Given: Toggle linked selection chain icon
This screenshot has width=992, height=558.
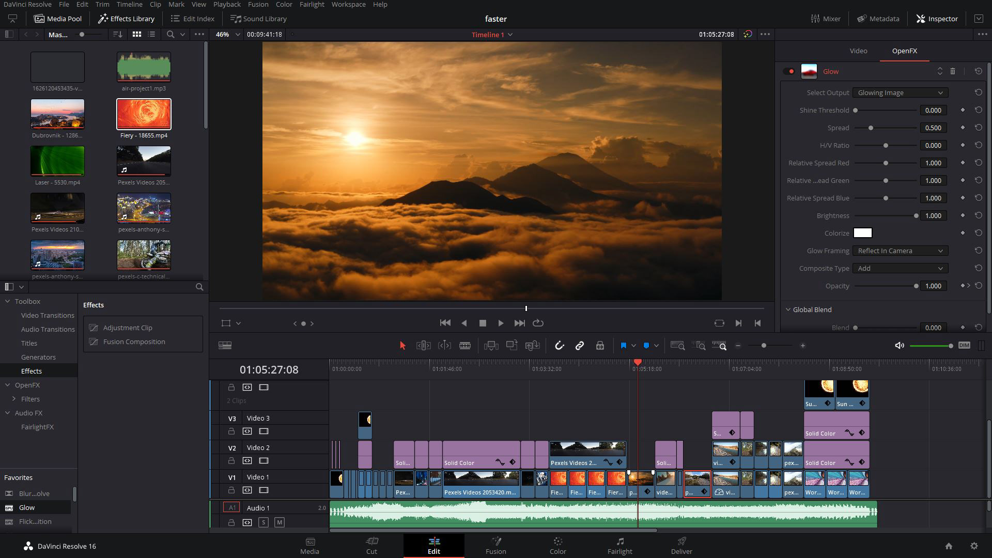Looking at the screenshot, I should click(x=579, y=346).
